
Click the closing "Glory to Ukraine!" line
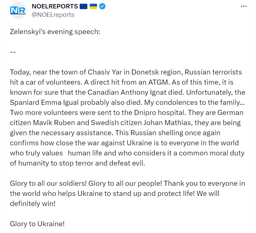37,224
